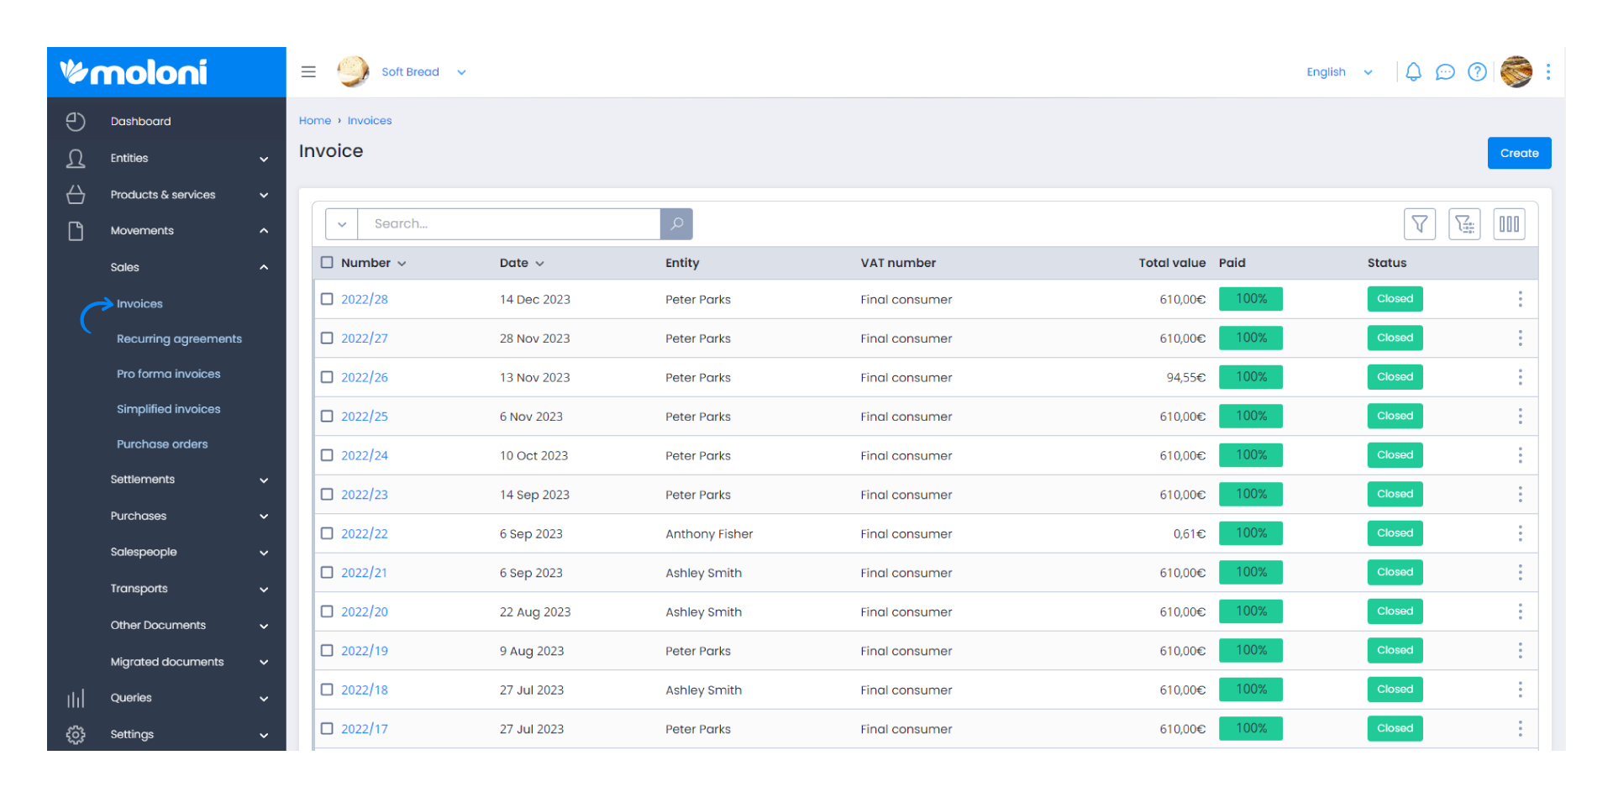Viewport: 1613px width, 797px height.
Task: Open the filter funnel icon
Action: pos(1420,224)
